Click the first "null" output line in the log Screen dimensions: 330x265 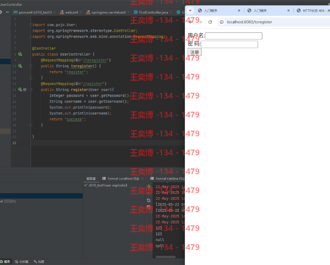tap(160, 240)
